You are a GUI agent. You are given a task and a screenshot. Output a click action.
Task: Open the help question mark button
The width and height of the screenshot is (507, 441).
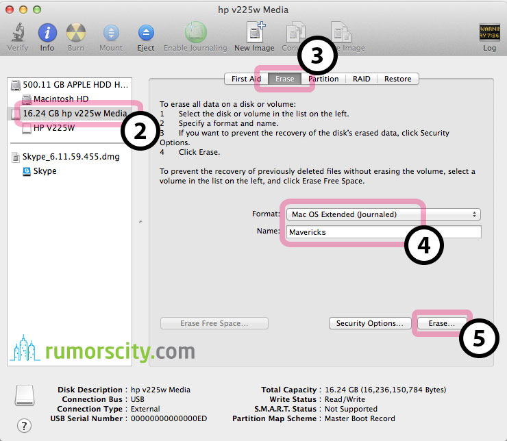pyautogui.click(x=24, y=425)
